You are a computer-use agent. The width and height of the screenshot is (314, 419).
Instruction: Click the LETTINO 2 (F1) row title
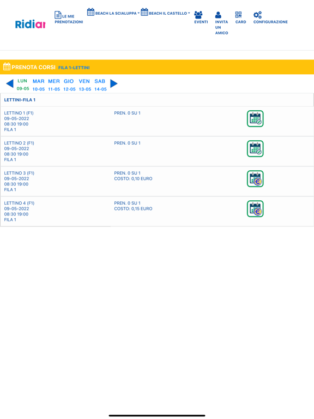19,143
